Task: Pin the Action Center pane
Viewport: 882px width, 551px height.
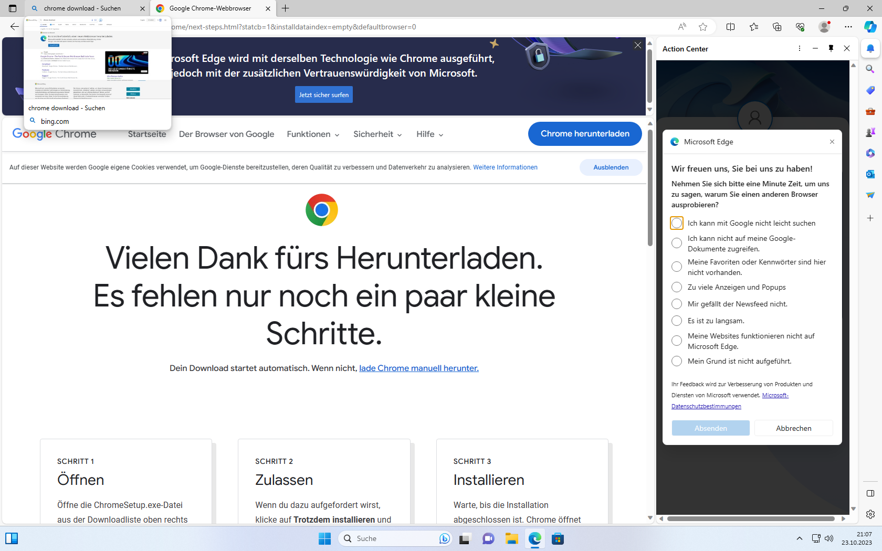Action: click(831, 48)
